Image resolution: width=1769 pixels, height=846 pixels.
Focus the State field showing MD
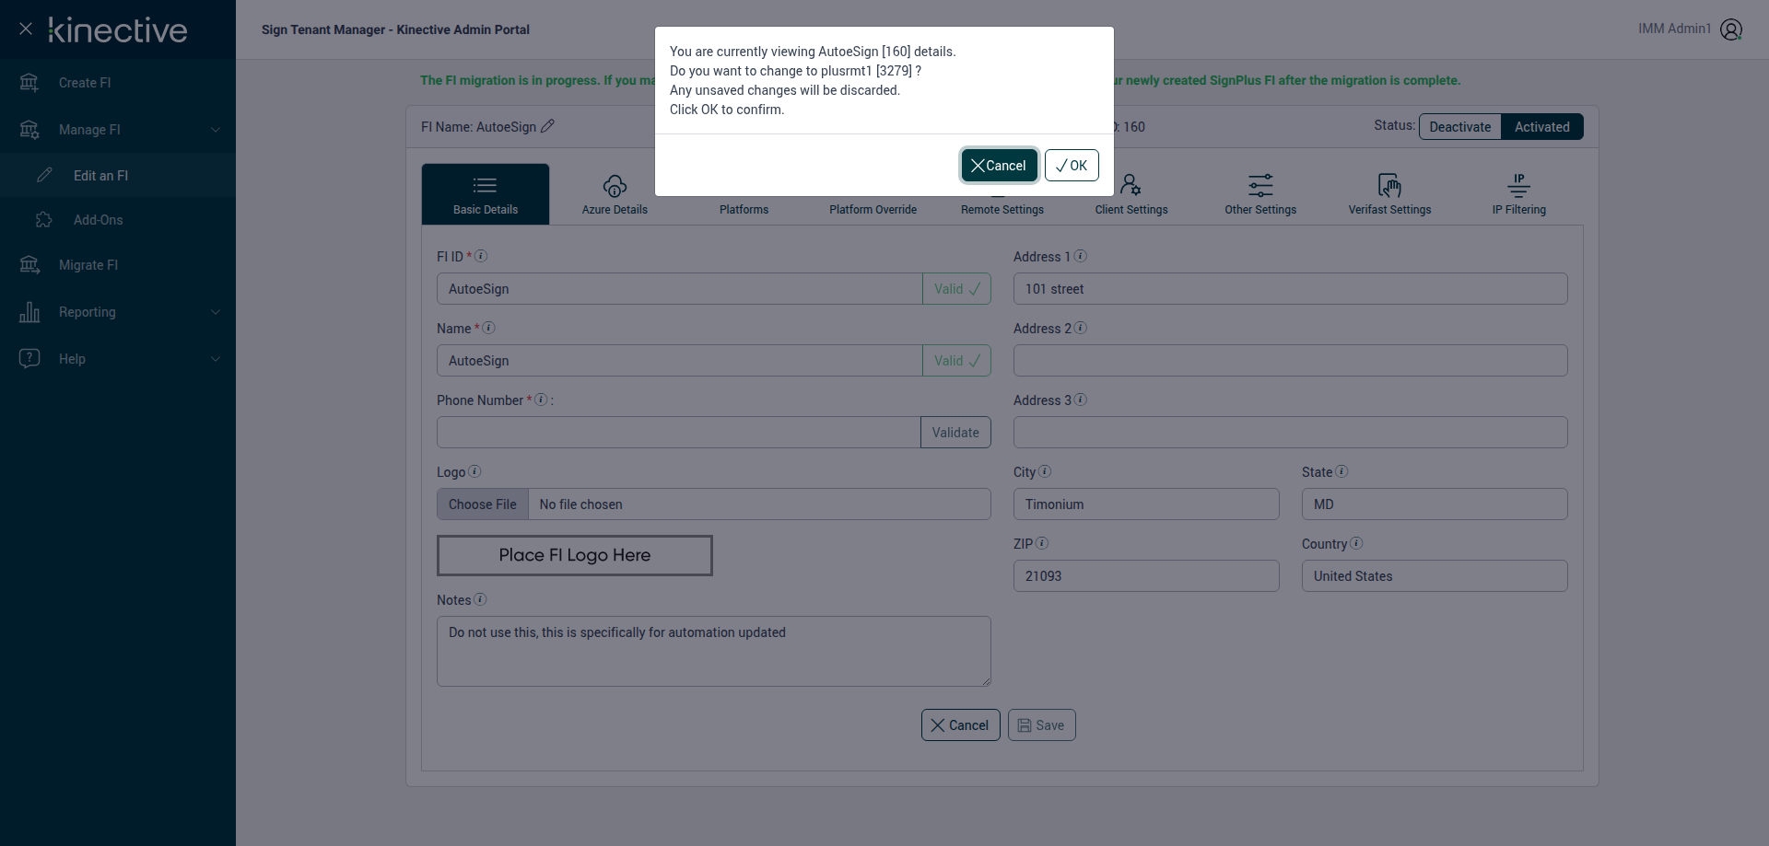point(1435,504)
